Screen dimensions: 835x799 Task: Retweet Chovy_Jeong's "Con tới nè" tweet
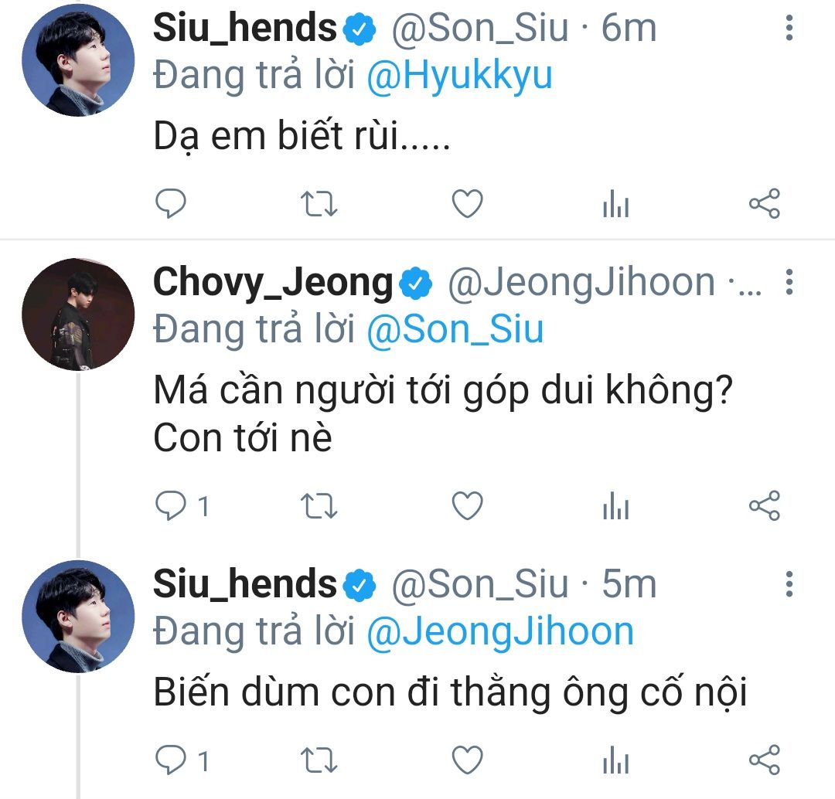(x=318, y=507)
